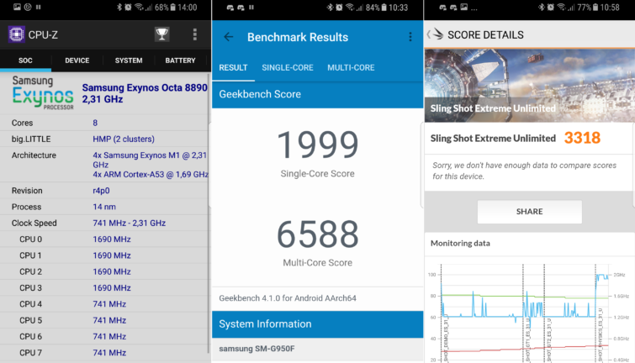Viewport: 635px width, 363px height.
Task: Open the BATTERY tab in CPU-Z
Action: click(x=180, y=60)
